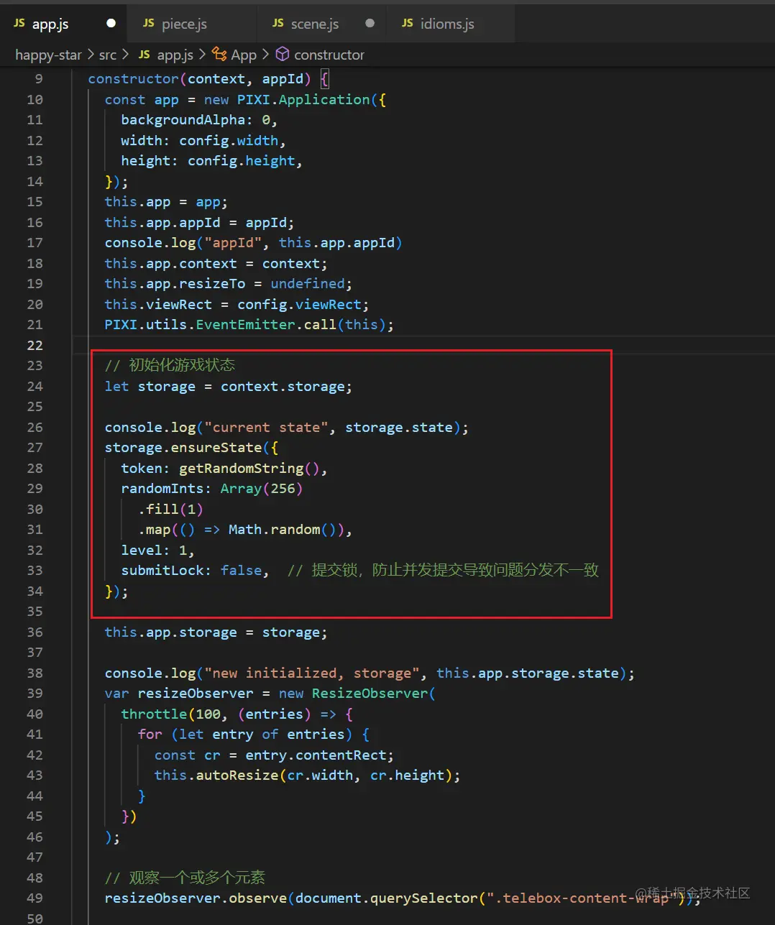Click the comment '// 初始化游戏状态'

coord(170,365)
